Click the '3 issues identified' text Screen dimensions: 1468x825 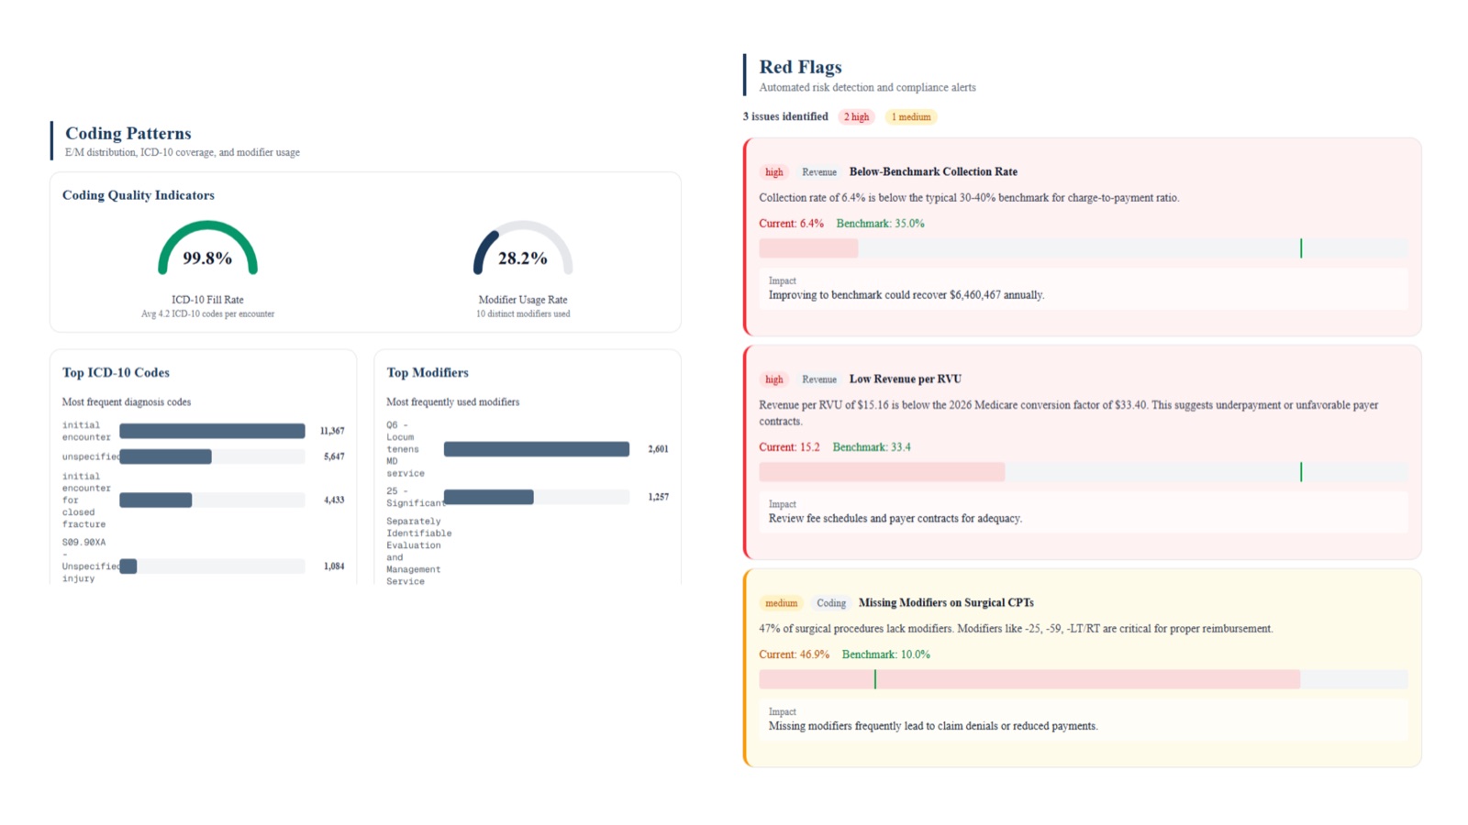(x=785, y=116)
